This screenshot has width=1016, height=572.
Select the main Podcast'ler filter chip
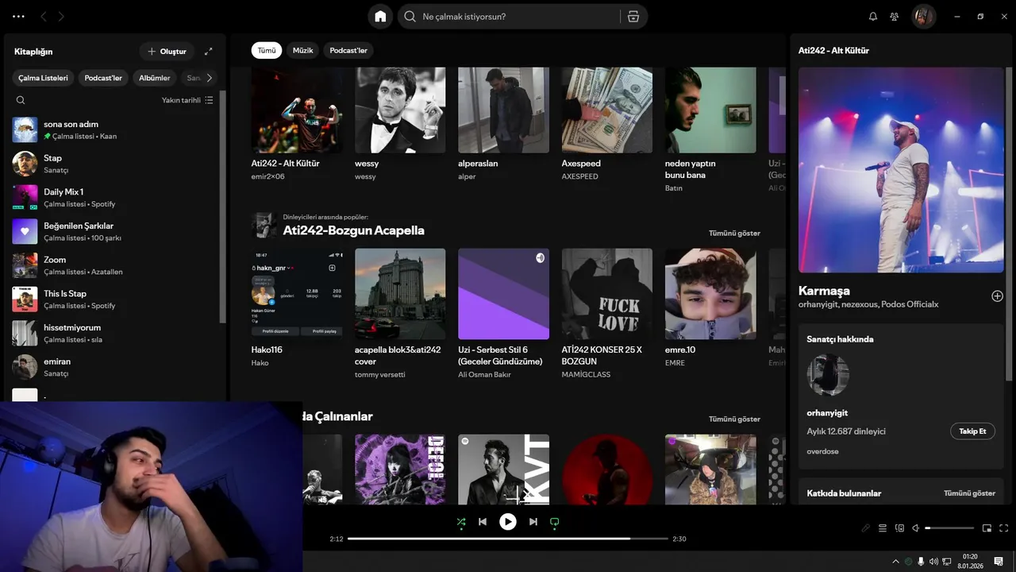[348, 50]
